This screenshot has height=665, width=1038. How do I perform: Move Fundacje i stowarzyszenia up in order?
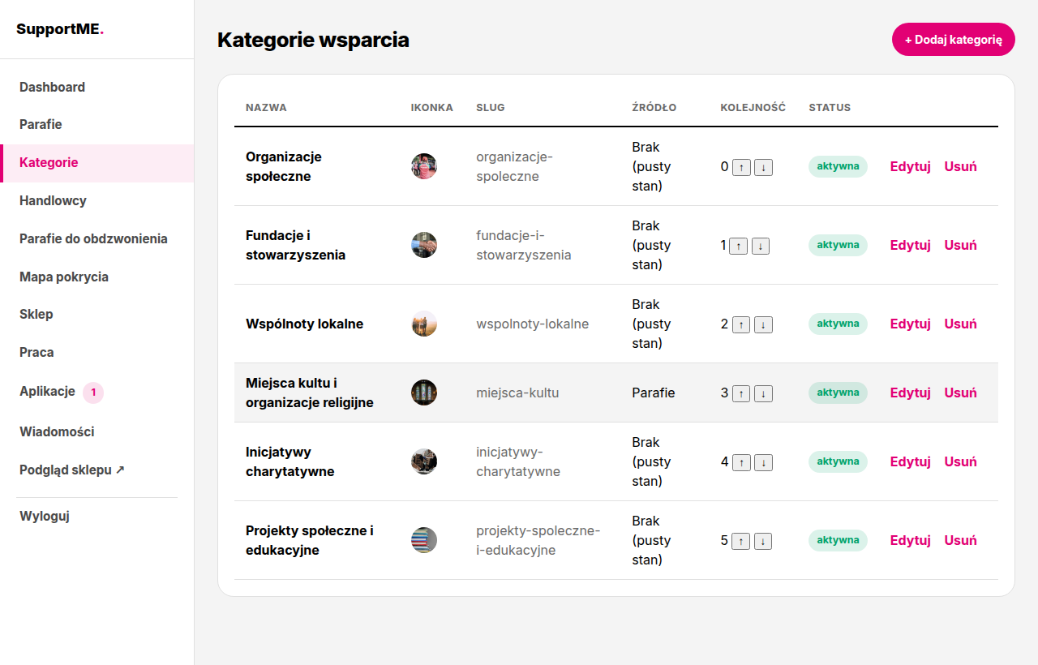(x=738, y=247)
